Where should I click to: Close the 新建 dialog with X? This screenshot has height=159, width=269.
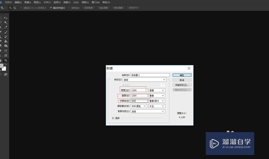189,68
